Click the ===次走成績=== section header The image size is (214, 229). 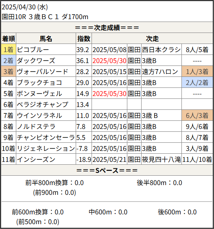(x=107, y=27)
